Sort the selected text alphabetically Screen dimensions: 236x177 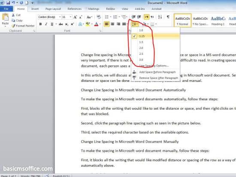coord(160,17)
